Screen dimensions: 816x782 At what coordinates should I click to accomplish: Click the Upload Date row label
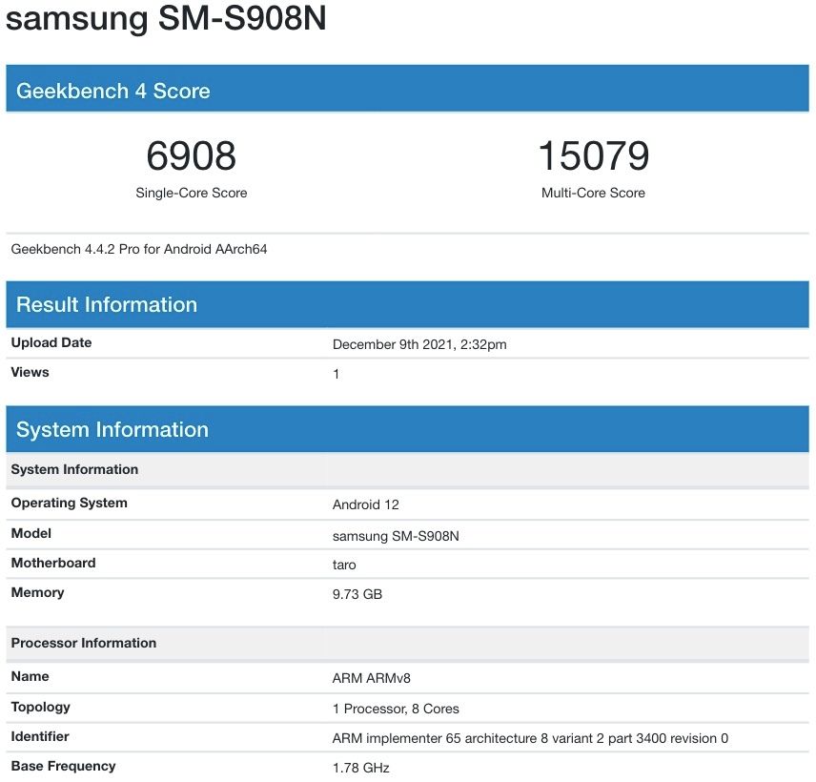click(51, 343)
